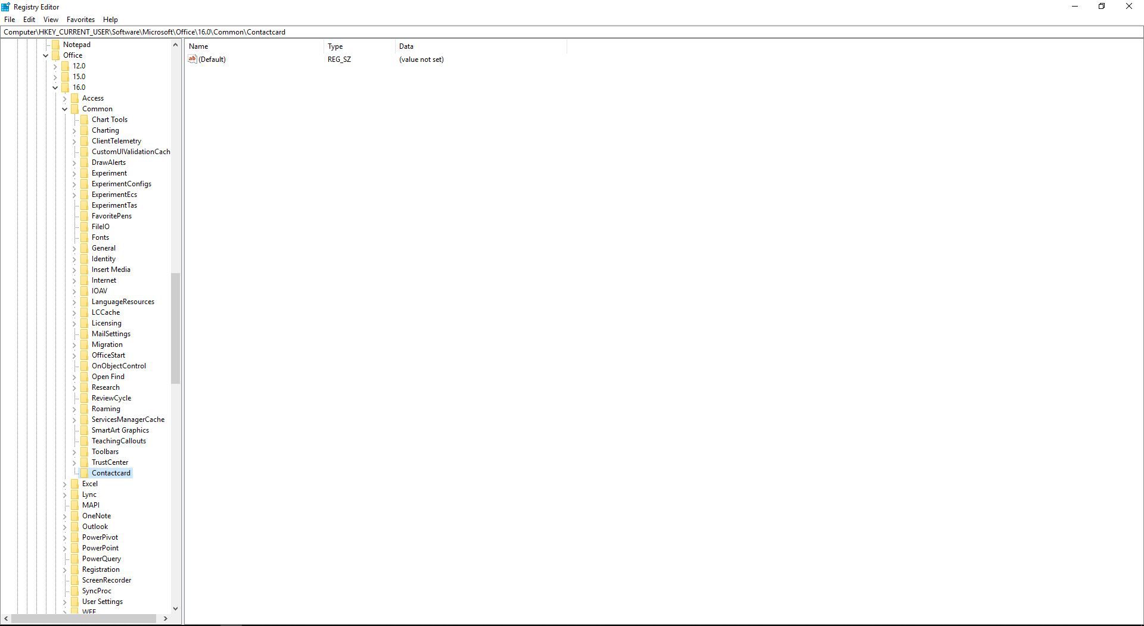Screen dimensions: 1144x626
Task: Select the ExperimentConfigs key
Action: [x=122, y=184]
